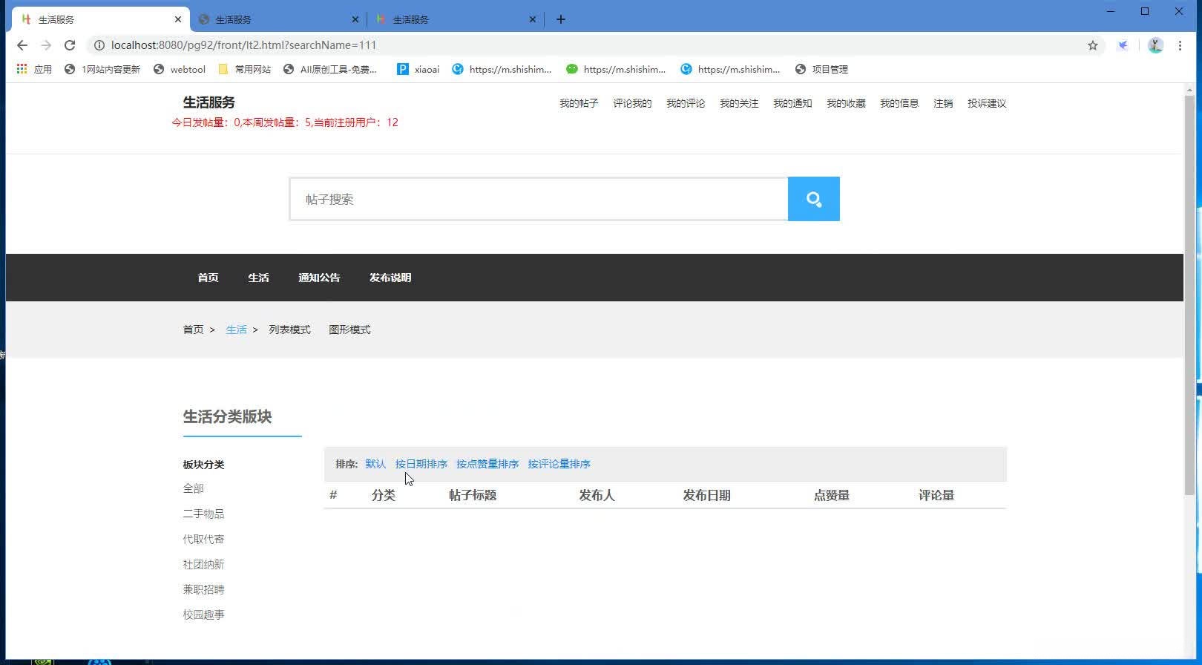
Task: Open 通知公告 in nav bar
Action: coord(319,278)
